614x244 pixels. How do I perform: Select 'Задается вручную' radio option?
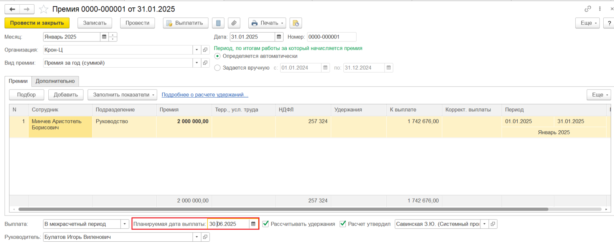point(218,68)
